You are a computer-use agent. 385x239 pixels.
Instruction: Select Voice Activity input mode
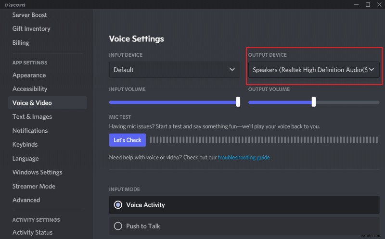[x=118, y=205]
